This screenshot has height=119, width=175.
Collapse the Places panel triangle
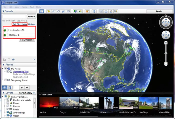tap(3, 65)
